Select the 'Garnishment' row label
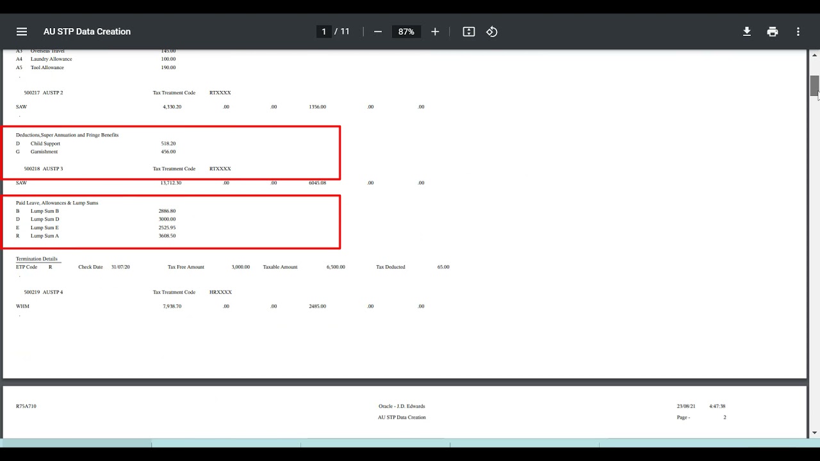Viewport: 820px width, 461px height. pyautogui.click(x=44, y=152)
